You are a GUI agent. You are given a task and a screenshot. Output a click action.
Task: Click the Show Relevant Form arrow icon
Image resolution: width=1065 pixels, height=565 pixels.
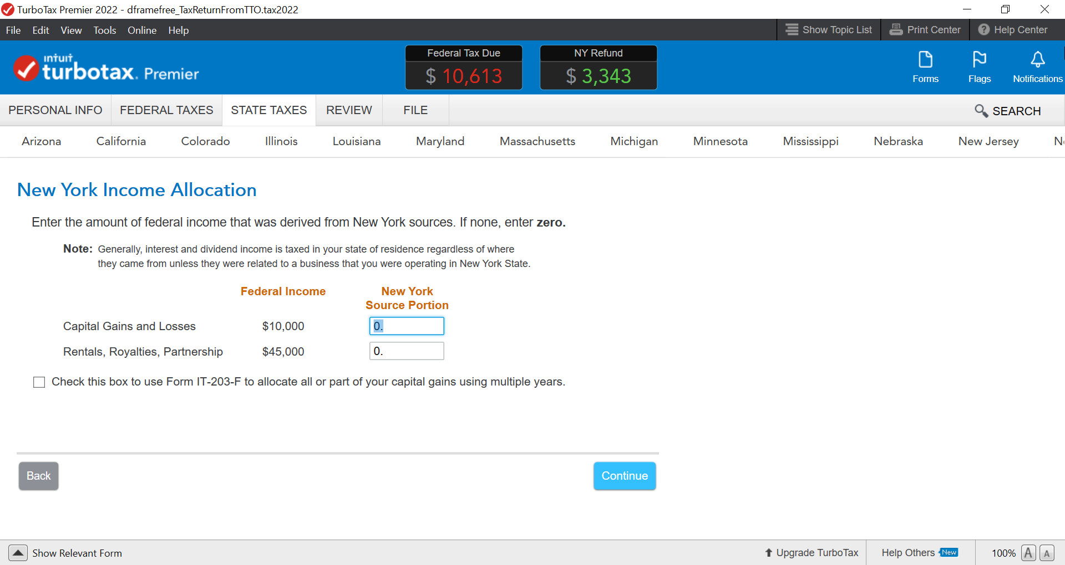pyautogui.click(x=18, y=553)
